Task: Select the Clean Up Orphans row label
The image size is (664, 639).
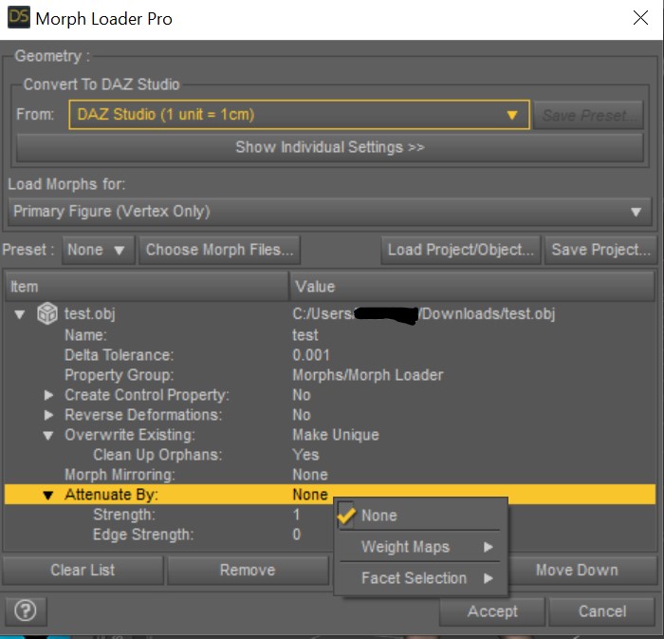Action: [x=157, y=454]
